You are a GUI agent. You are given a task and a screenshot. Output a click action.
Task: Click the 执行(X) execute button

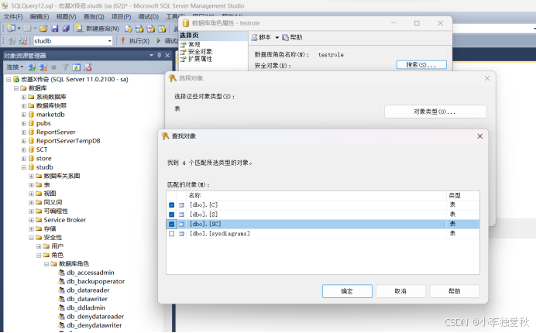coord(136,41)
